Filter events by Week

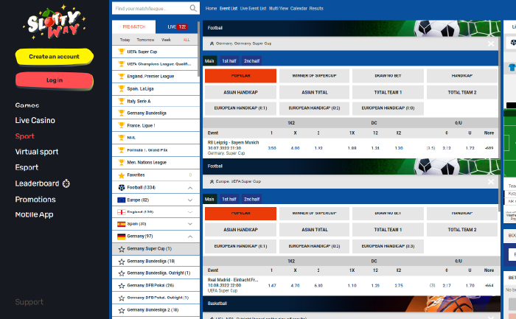pyautogui.click(x=166, y=40)
